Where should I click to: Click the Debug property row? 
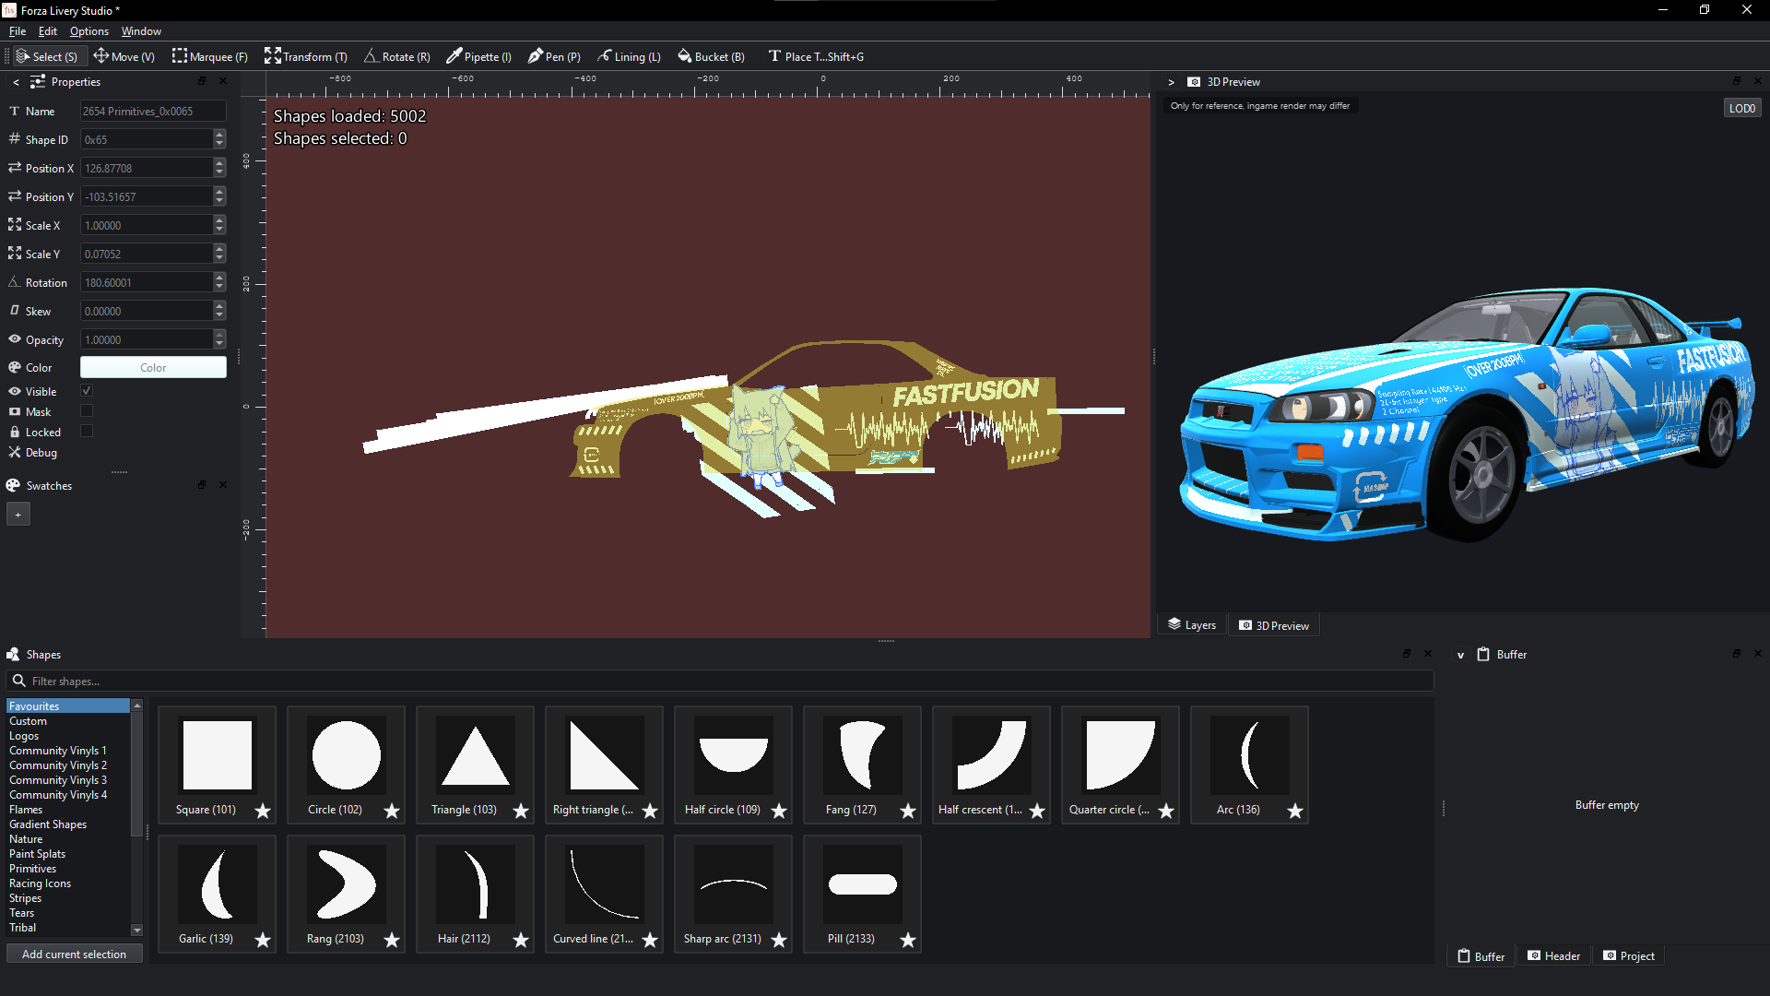point(33,453)
